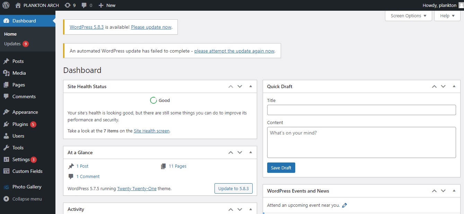464x214 pixels.
Task: Click the Good status circle indicator
Action: [153, 100]
